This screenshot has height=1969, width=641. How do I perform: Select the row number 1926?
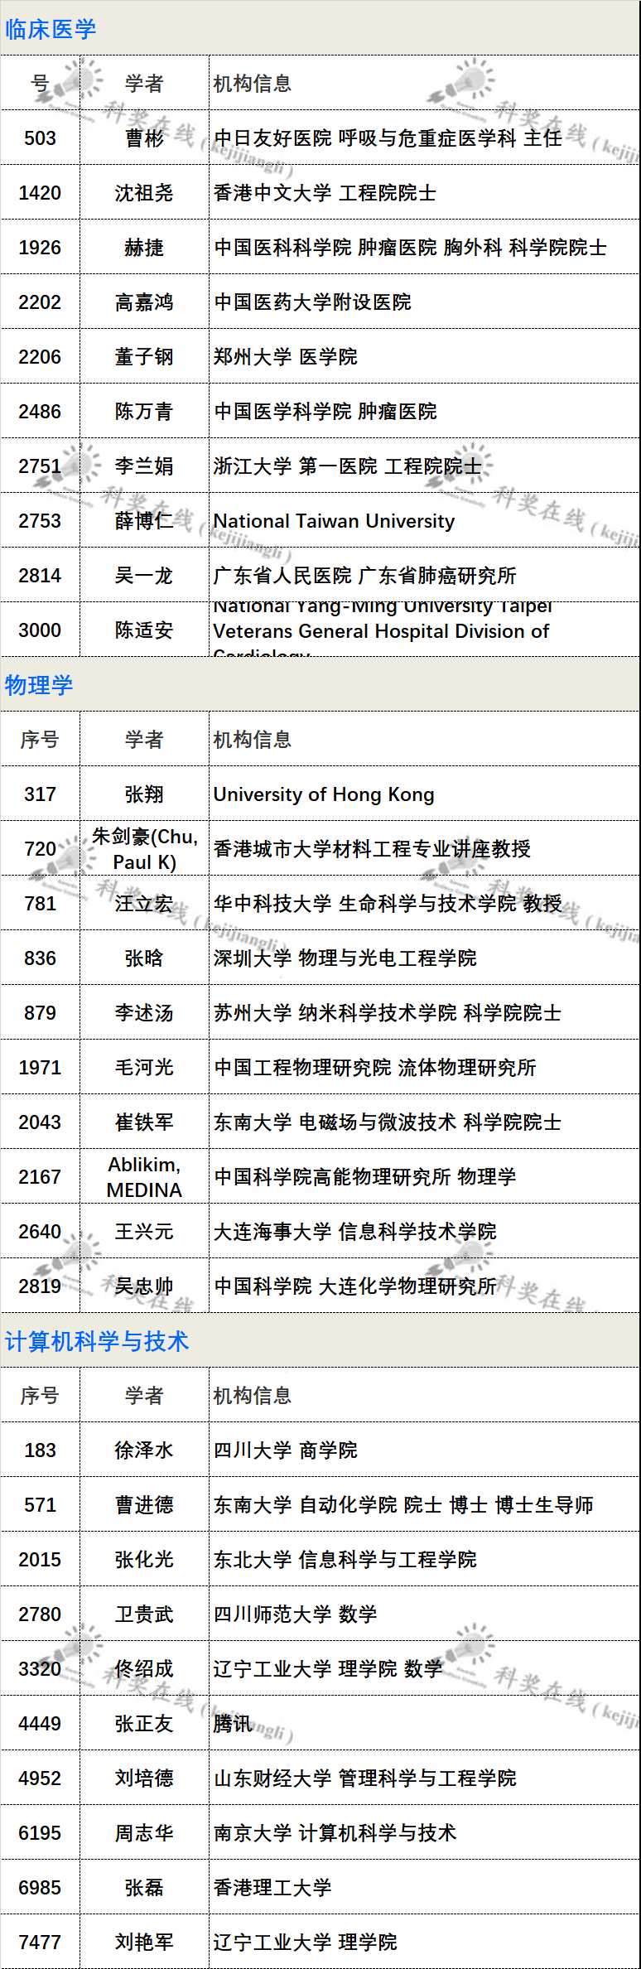pos(40,248)
